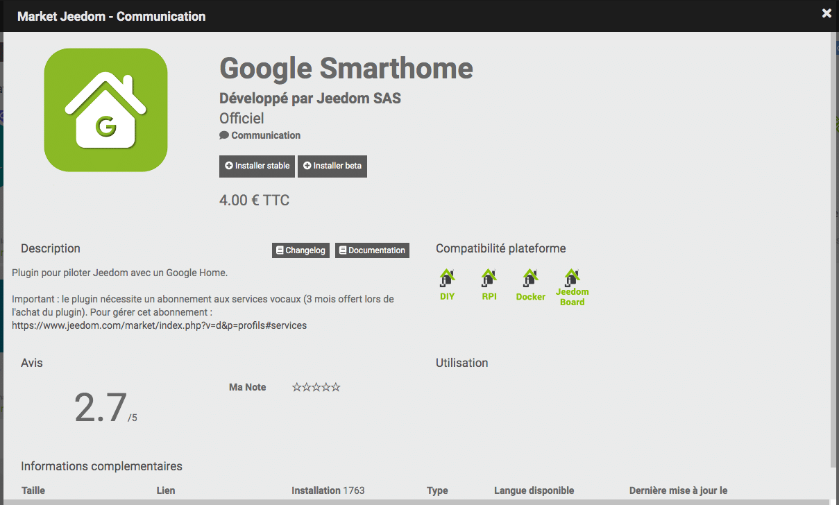Click the Langue disponible column header
This screenshot has height=505, width=839.
point(534,490)
